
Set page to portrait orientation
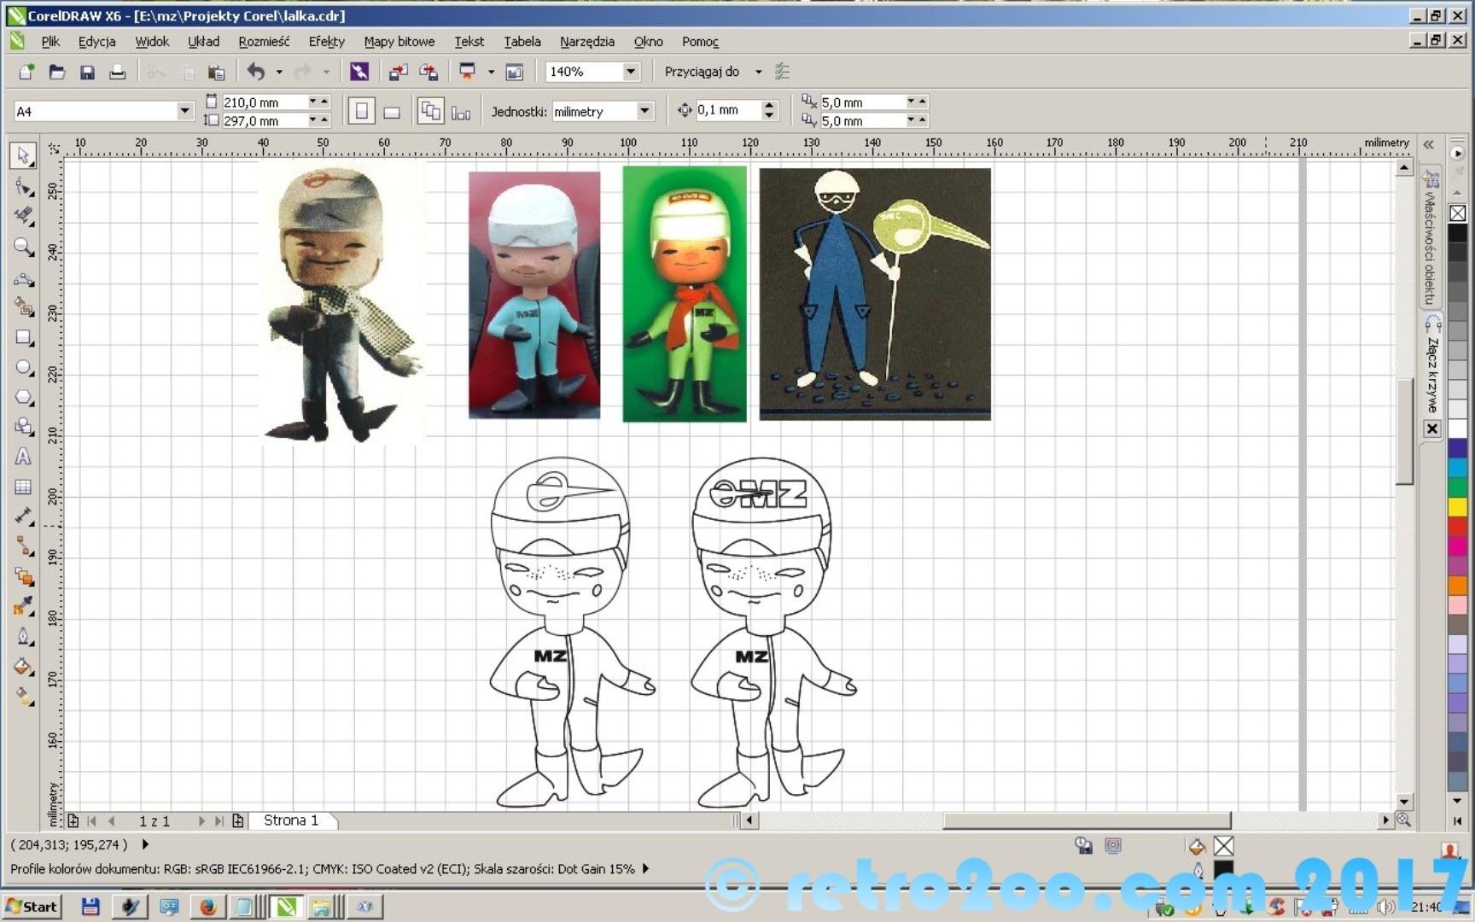click(x=362, y=112)
